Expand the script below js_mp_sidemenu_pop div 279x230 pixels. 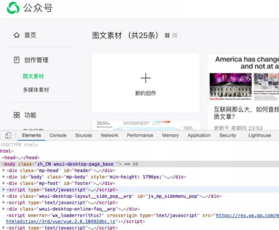pos(4,203)
